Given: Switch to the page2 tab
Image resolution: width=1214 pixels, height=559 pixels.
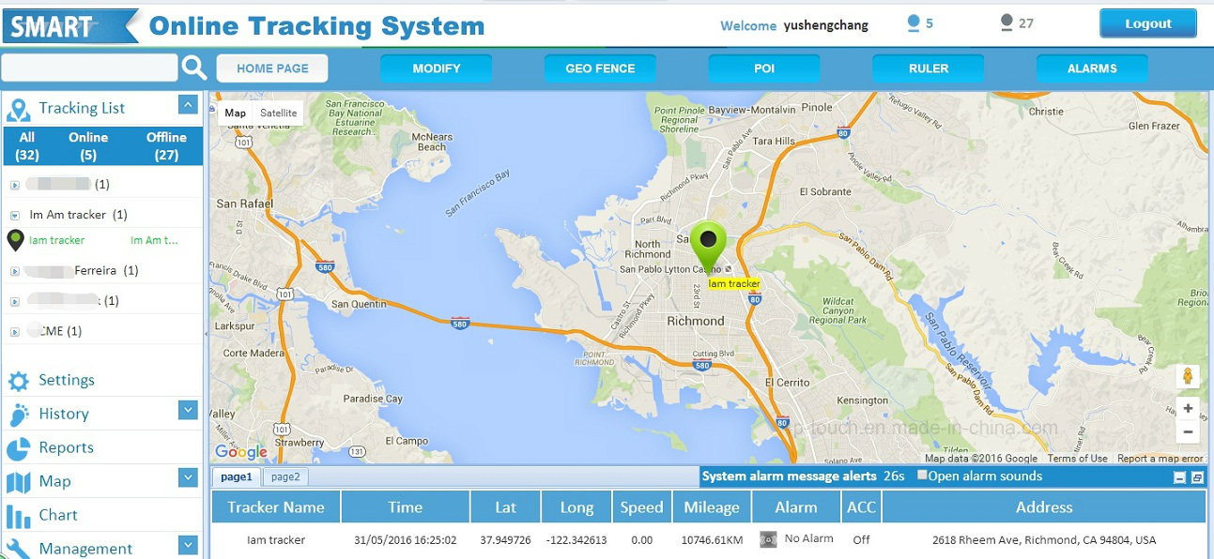Looking at the screenshot, I should pos(285,476).
